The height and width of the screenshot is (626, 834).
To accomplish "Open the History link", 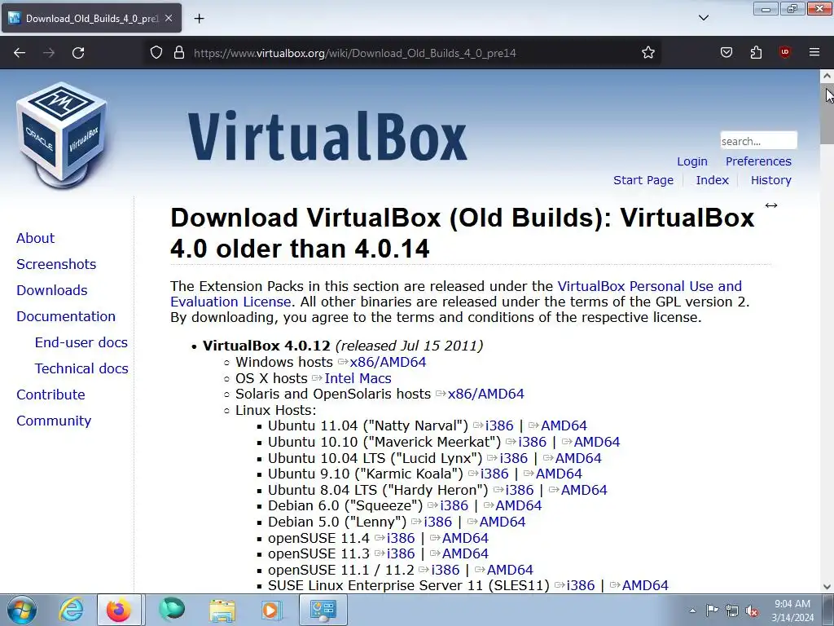I will click(770, 180).
